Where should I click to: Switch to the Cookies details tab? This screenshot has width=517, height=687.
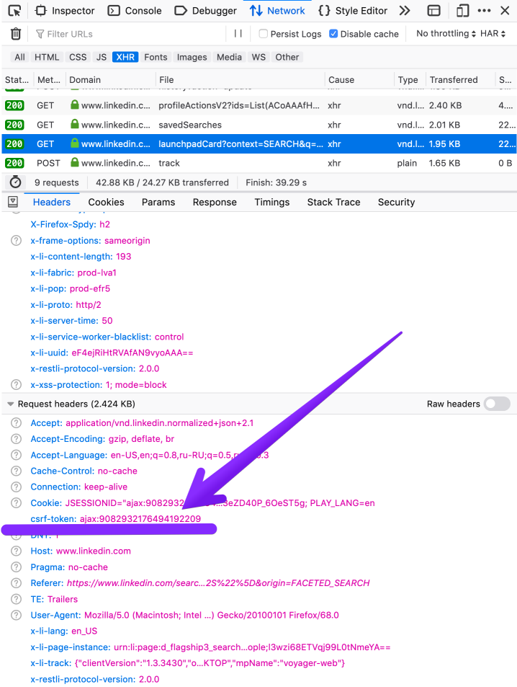tap(107, 202)
